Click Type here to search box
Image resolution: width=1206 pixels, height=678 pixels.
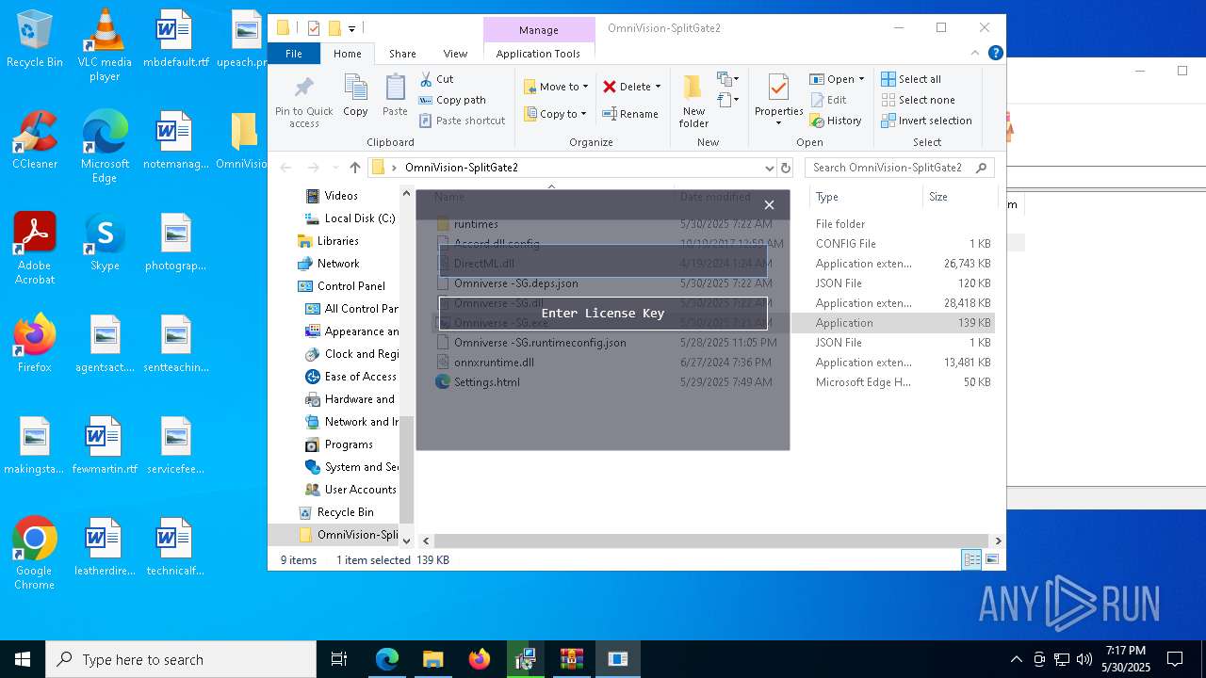tap(181, 659)
